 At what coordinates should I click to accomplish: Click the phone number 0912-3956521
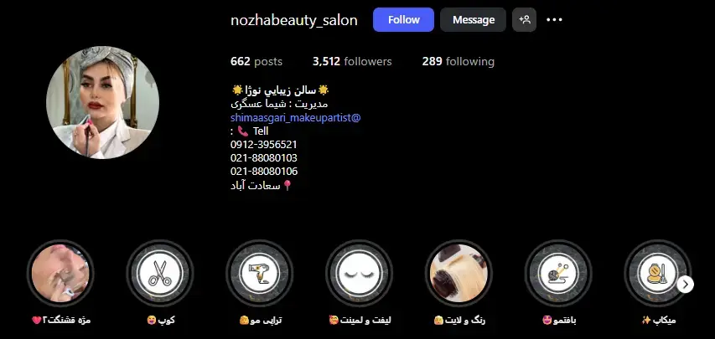(264, 145)
